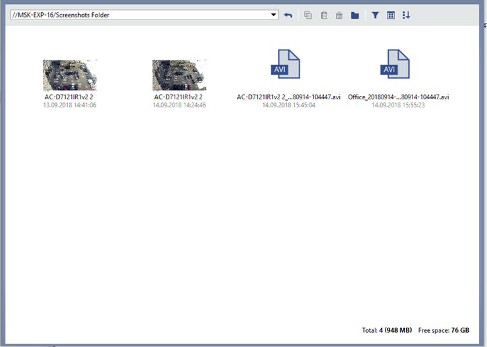Click the Office_20180914 avi file name

coord(398,97)
